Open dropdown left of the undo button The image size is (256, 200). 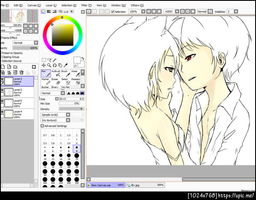[x=83, y=12]
